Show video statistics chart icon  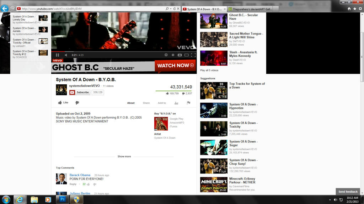pyautogui.click(x=176, y=103)
